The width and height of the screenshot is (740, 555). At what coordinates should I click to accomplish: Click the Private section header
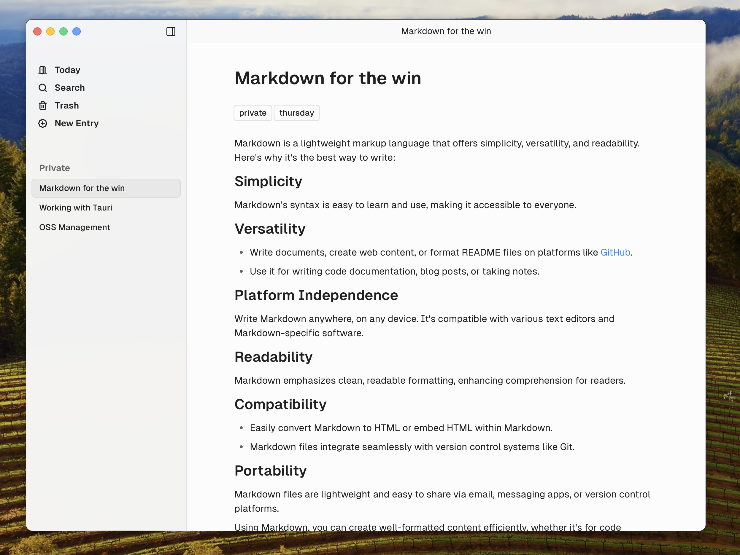click(x=55, y=168)
